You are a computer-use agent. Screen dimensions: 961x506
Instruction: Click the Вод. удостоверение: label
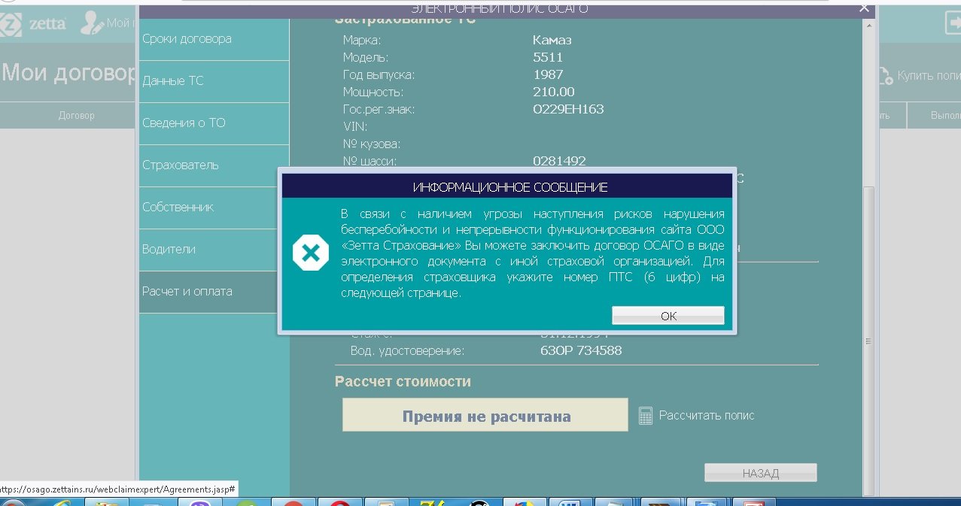pyautogui.click(x=407, y=350)
